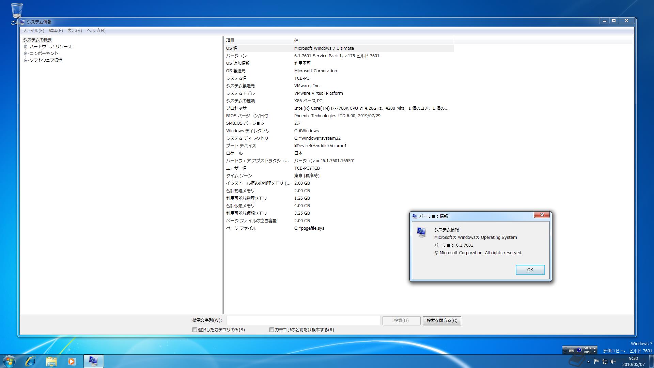This screenshot has height=368, width=654.
Task: Expand ハードウェア リソース tree node
Action: click(x=26, y=47)
